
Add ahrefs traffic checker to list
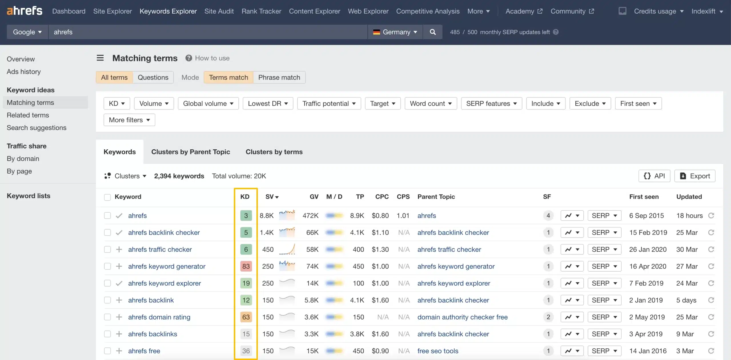coord(119,249)
